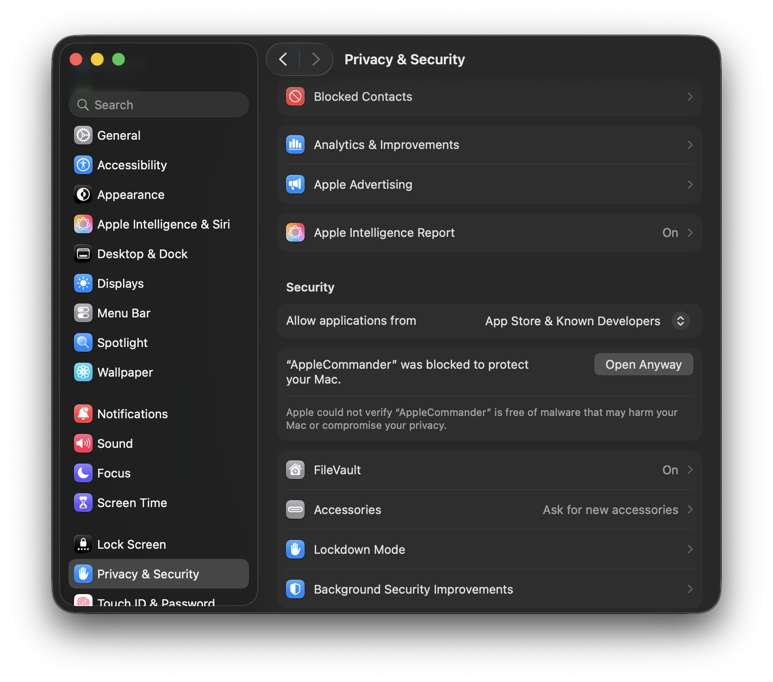Viewport: 773px width, 682px height.
Task: Click the Wallpaper flower icon
Action: tap(83, 372)
